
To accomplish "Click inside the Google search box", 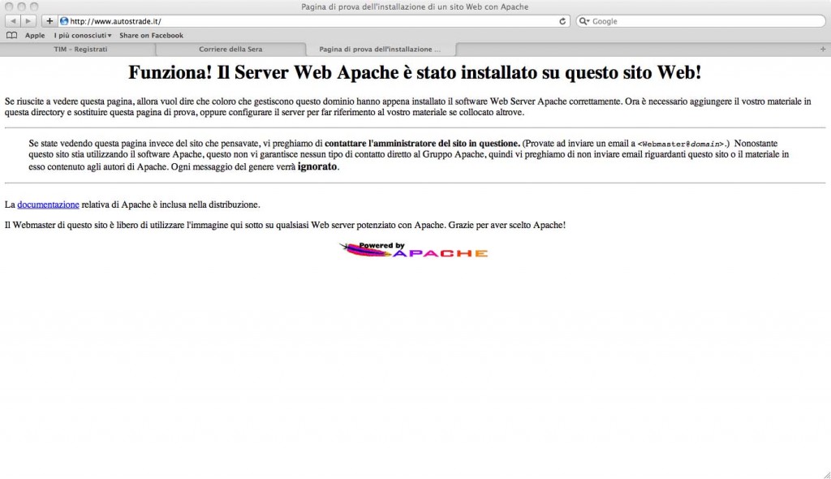I will click(700, 21).
